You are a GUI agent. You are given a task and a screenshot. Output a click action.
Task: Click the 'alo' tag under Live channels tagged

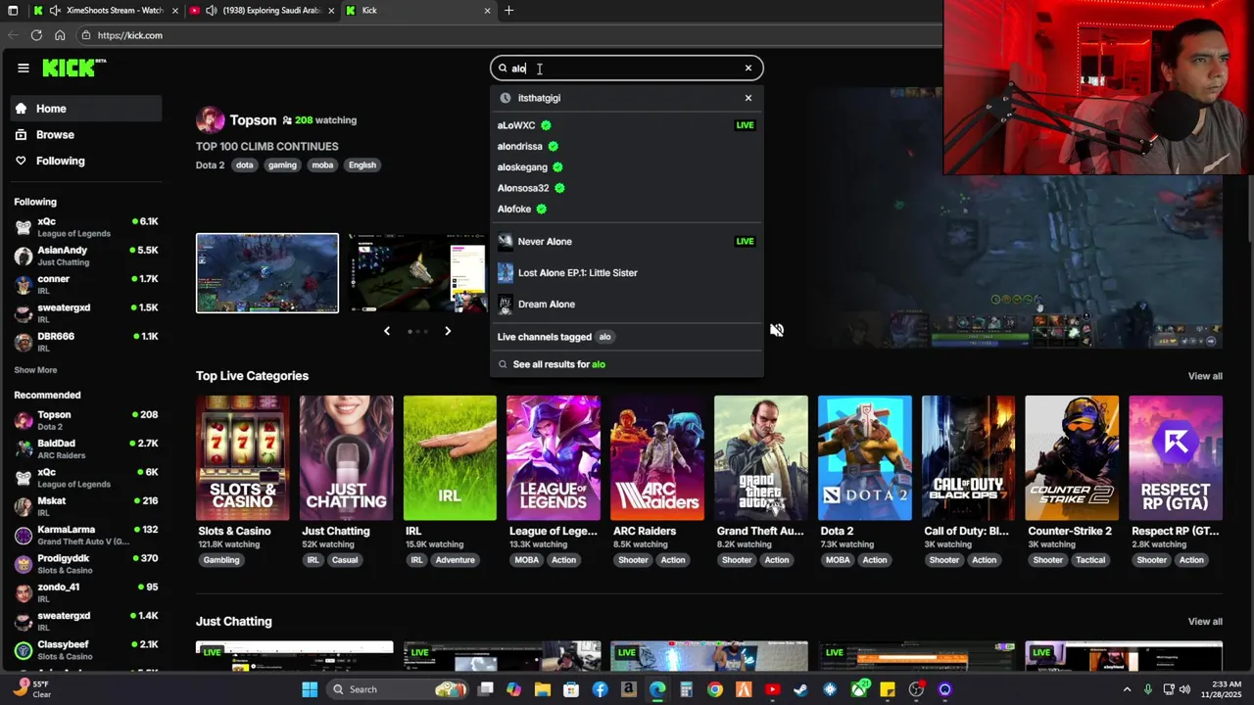pos(604,337)
